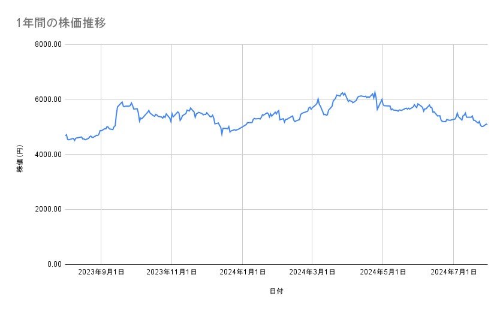503x311 pixels.
Task: Select the line's highest peak before 2024年5月1日
Action: pos(375,92)
